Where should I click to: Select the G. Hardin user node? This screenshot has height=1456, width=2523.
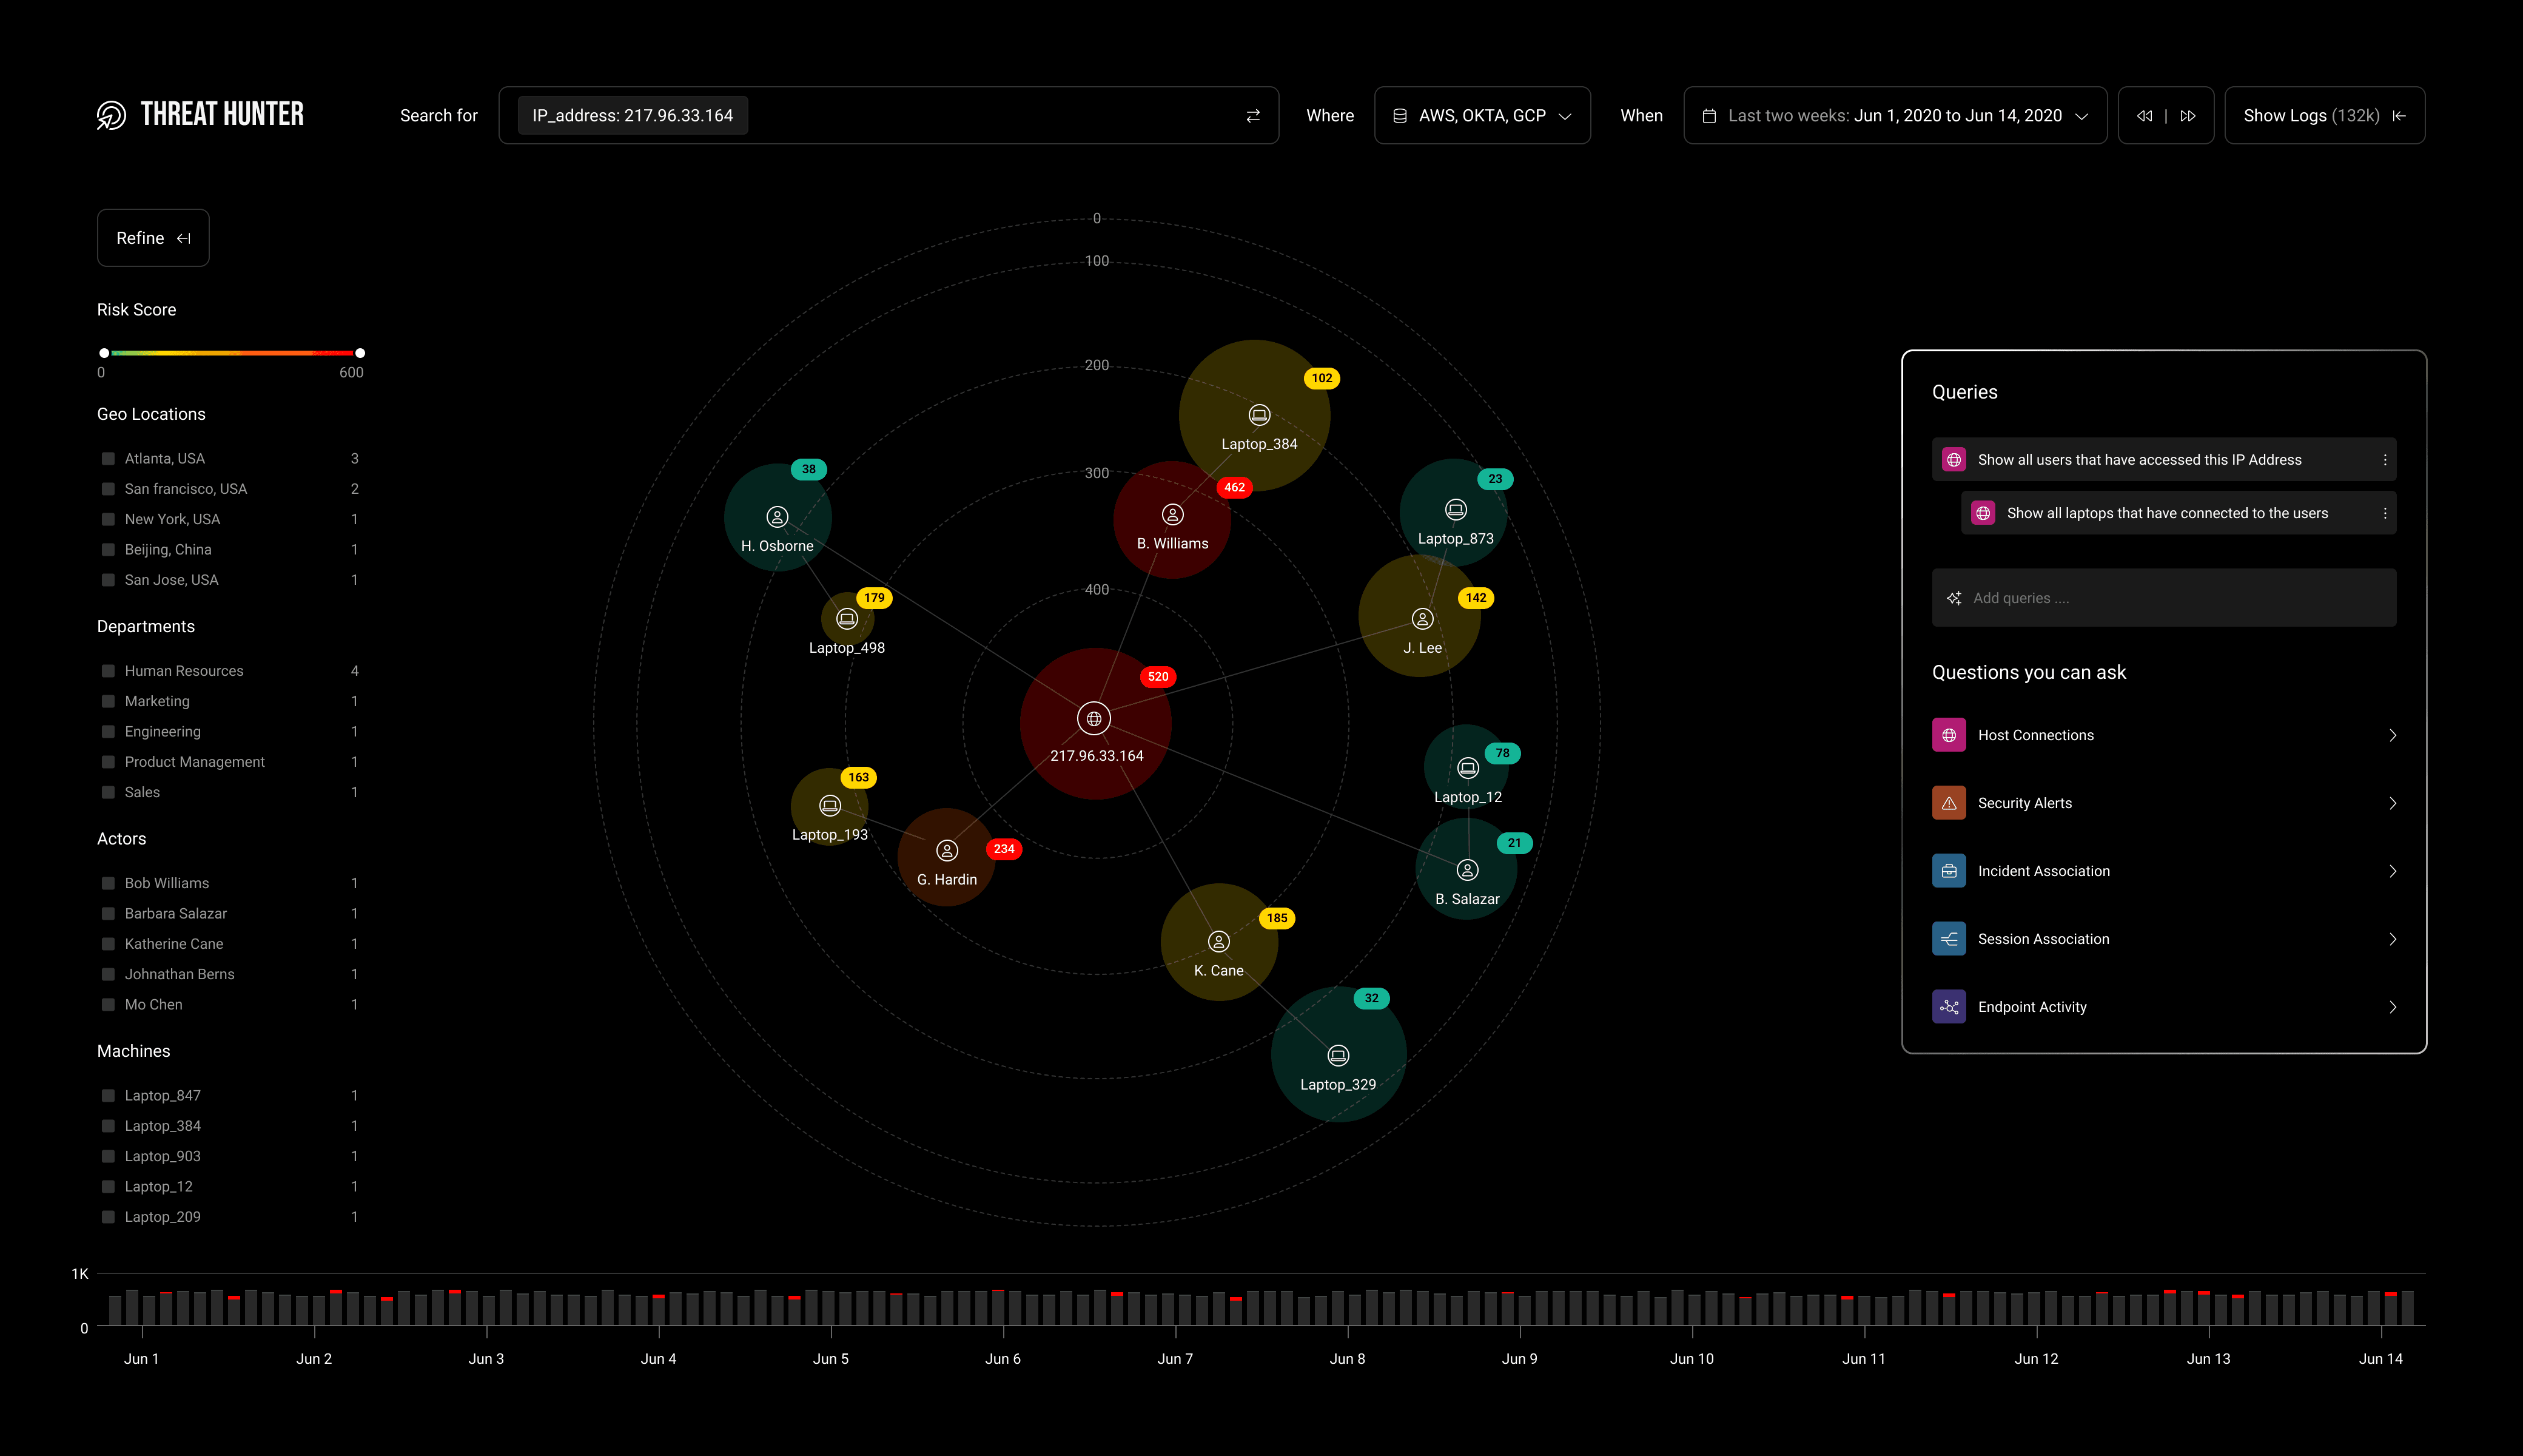click(947, 850)
